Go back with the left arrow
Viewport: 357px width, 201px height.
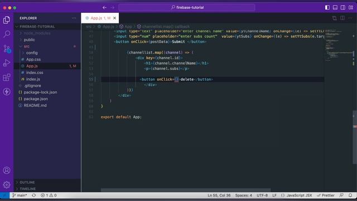point(104,7)
